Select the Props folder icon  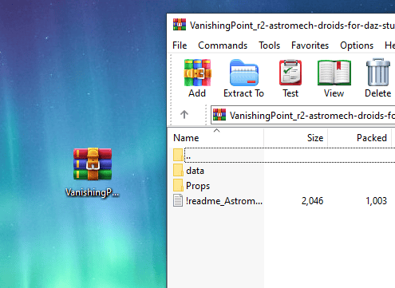click(x=178, y=185)
